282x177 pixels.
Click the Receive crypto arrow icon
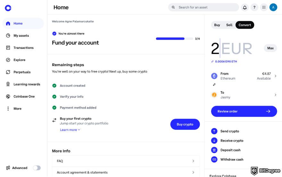(214, 141)
